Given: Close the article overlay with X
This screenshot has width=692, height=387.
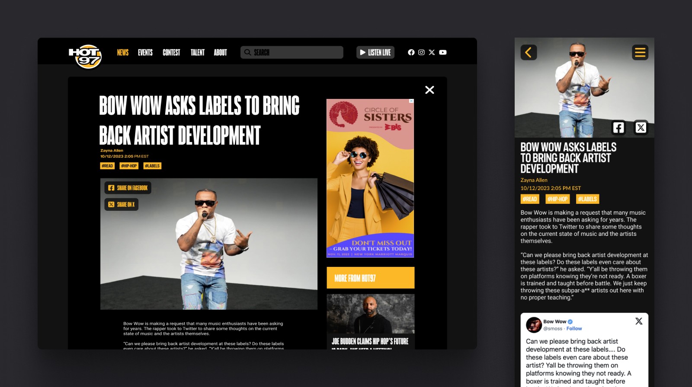Looking at the screenshot, I should tap(429, 90).
